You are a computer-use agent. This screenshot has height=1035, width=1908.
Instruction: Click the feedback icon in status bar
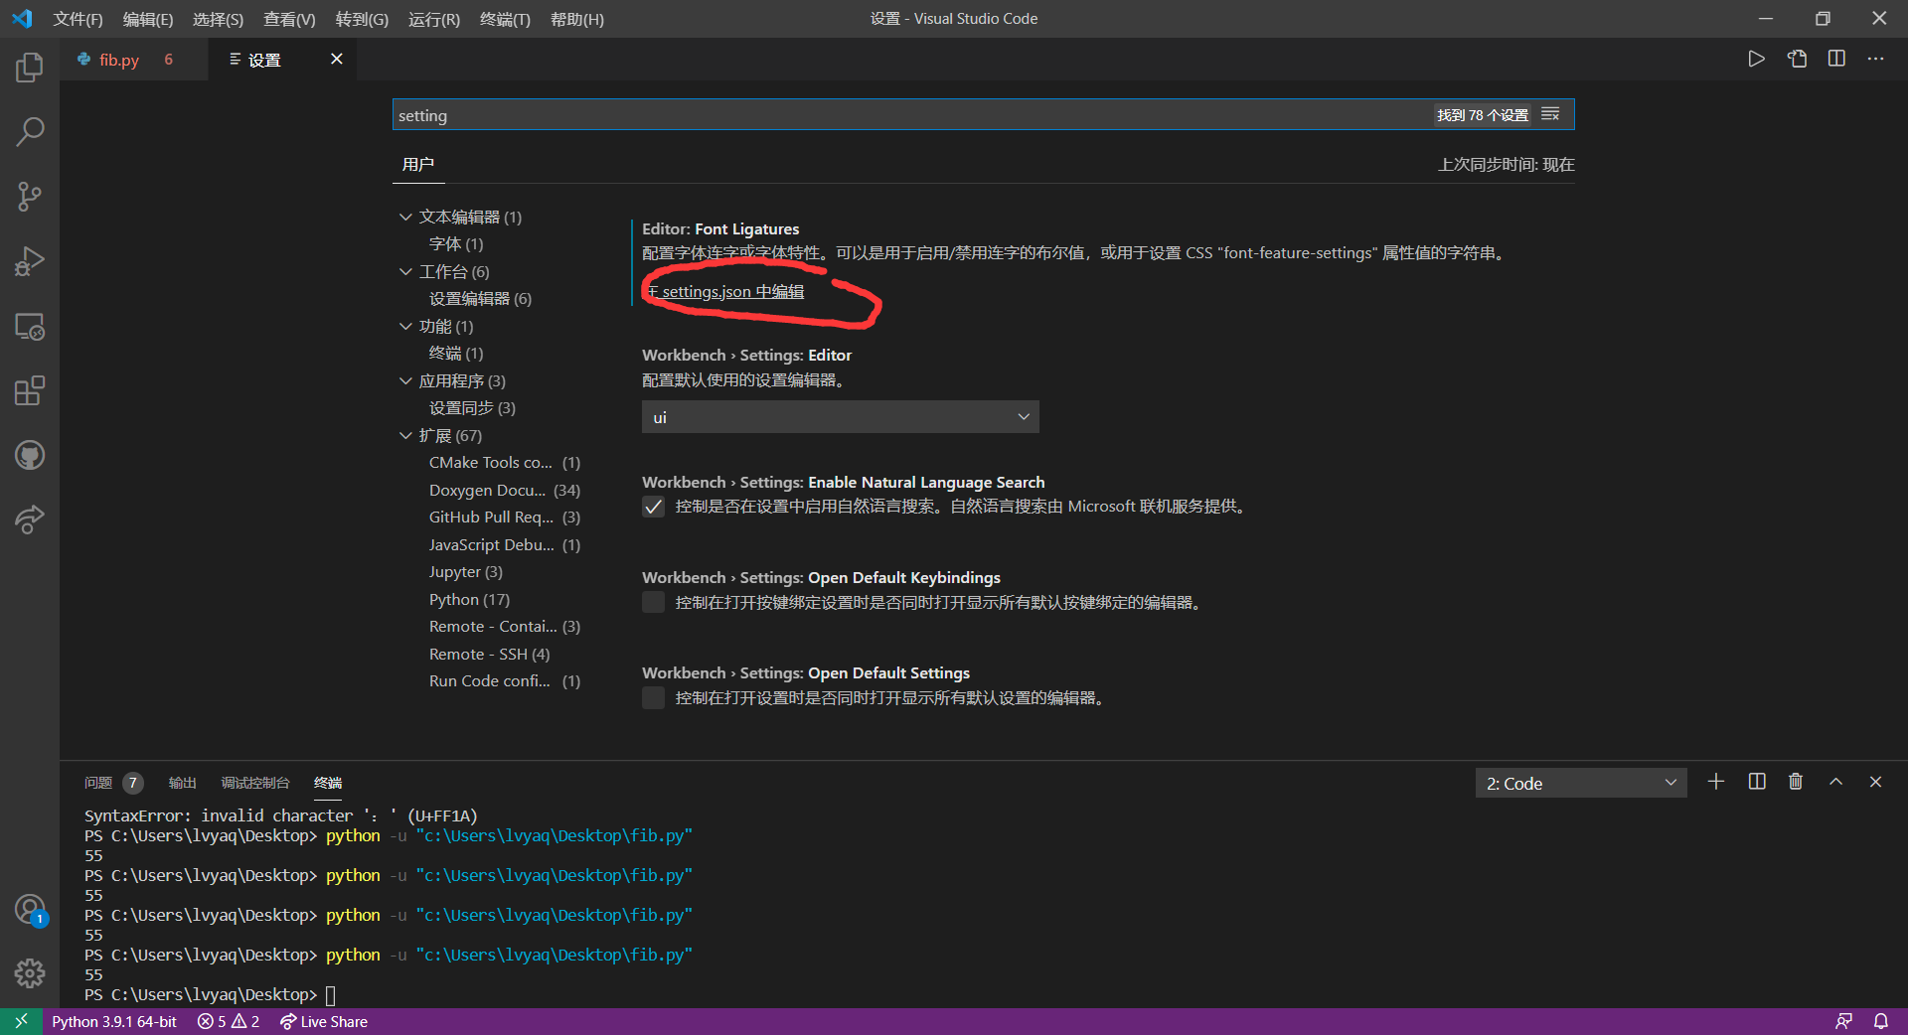1843,1021
